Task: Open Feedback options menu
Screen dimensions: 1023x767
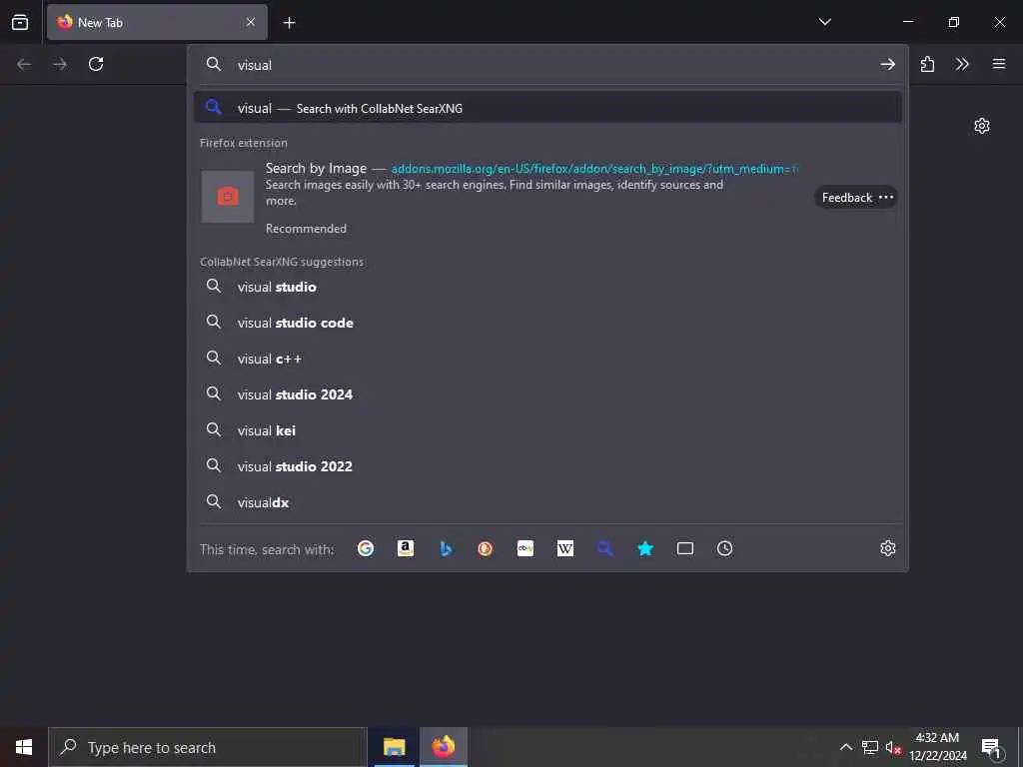Action: [856, 197]
